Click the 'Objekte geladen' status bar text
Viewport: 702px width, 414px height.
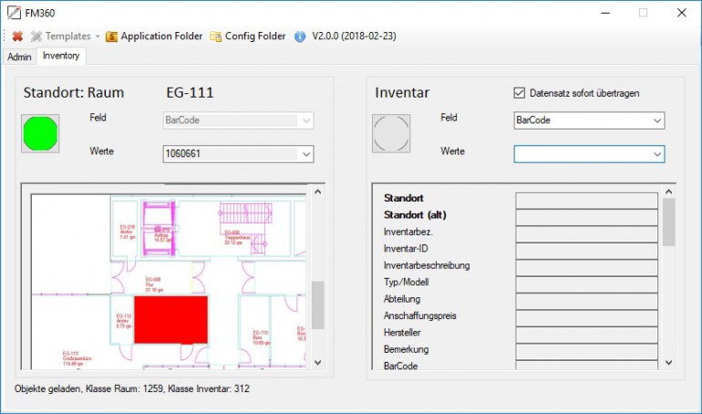coord(131,388)
